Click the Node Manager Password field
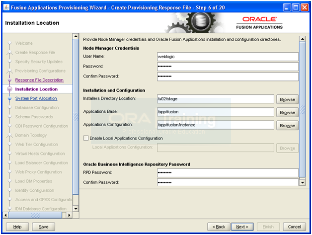The image size is (312, 235). coord(228,67)
